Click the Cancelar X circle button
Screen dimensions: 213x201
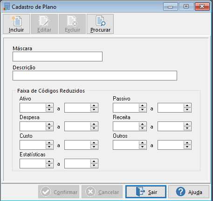pyautogui.click(x=102, y=192)
